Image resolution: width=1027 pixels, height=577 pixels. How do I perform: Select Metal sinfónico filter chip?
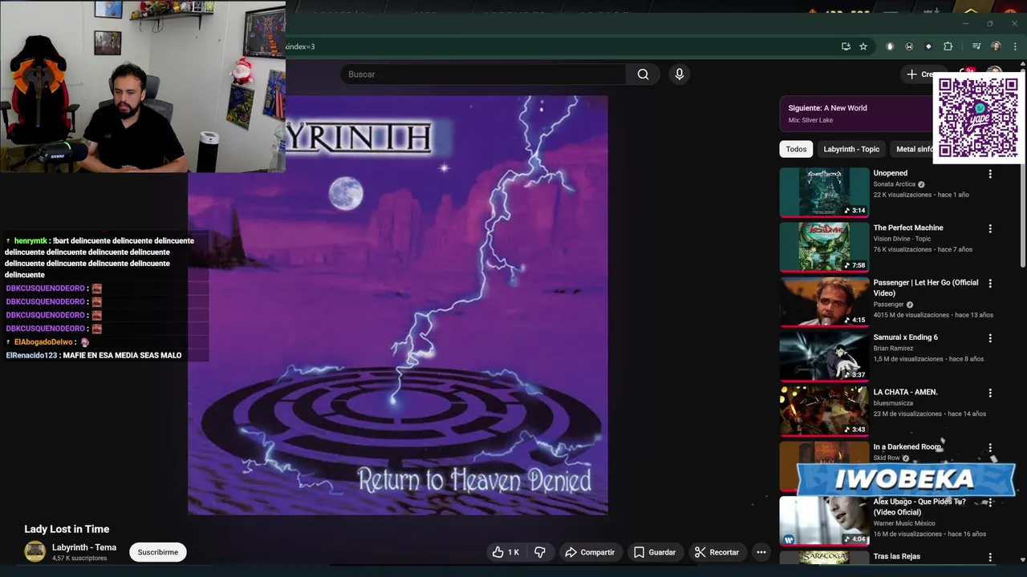[x=914, y=149]
